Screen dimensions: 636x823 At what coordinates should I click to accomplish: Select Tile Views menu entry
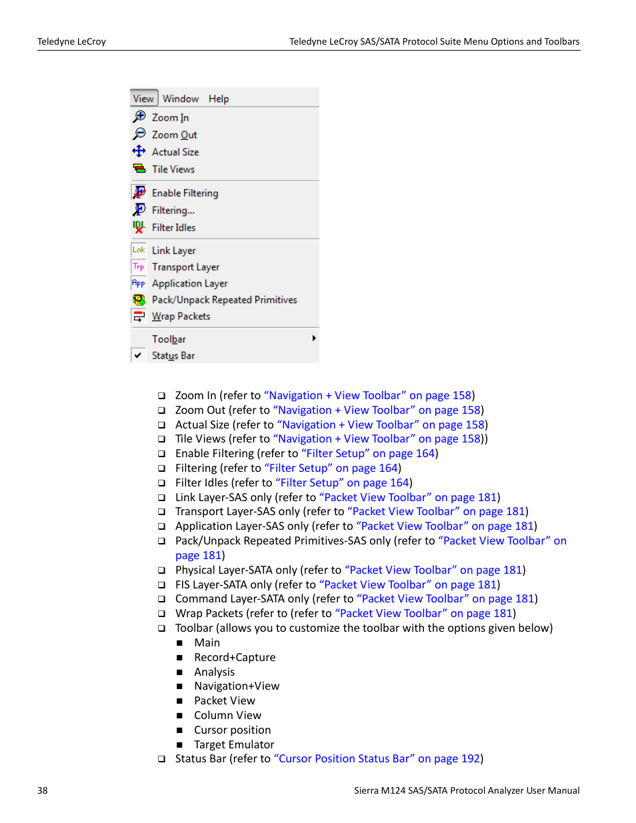coord(173,169)
